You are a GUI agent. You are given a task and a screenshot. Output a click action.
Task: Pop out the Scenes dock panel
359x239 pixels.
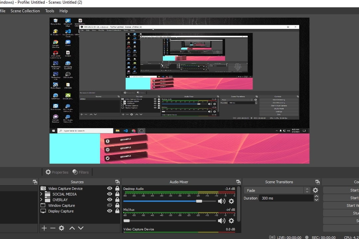[x=35, y=182]
